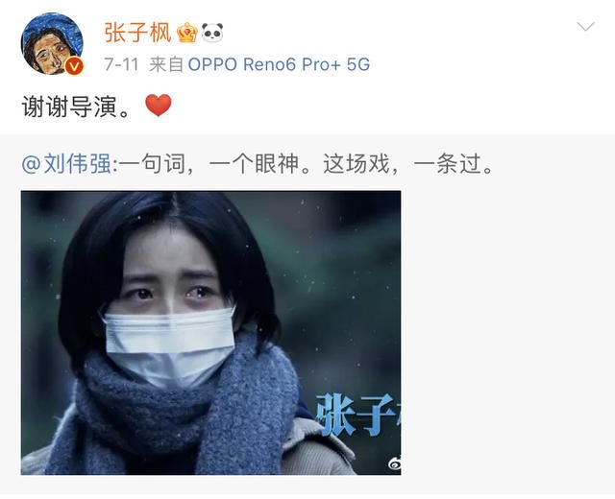The image size is (615, 499).
Task: Tap the Weibo watermark logo on the image
Action: tap(394, 463)
